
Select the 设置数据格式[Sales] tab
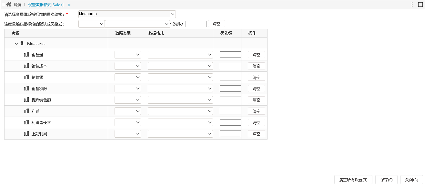pos(46,5)
